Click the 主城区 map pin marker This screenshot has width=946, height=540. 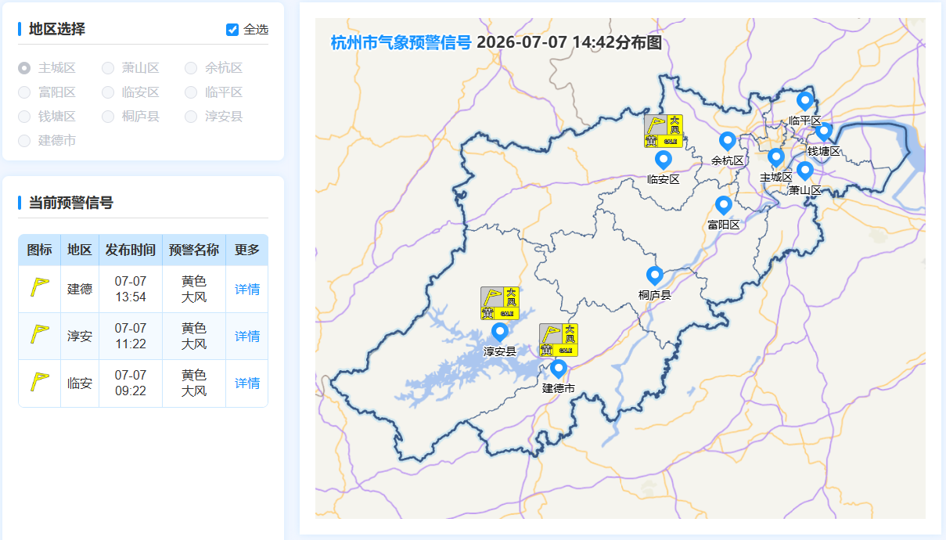[x=775, y=159]
